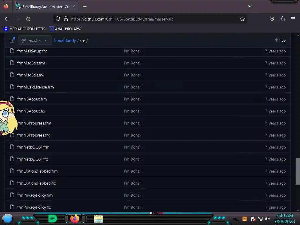Open the clock showing 7:46 AM
The height and width of the screenshot is (225, 300).
[x=284, y=219]
